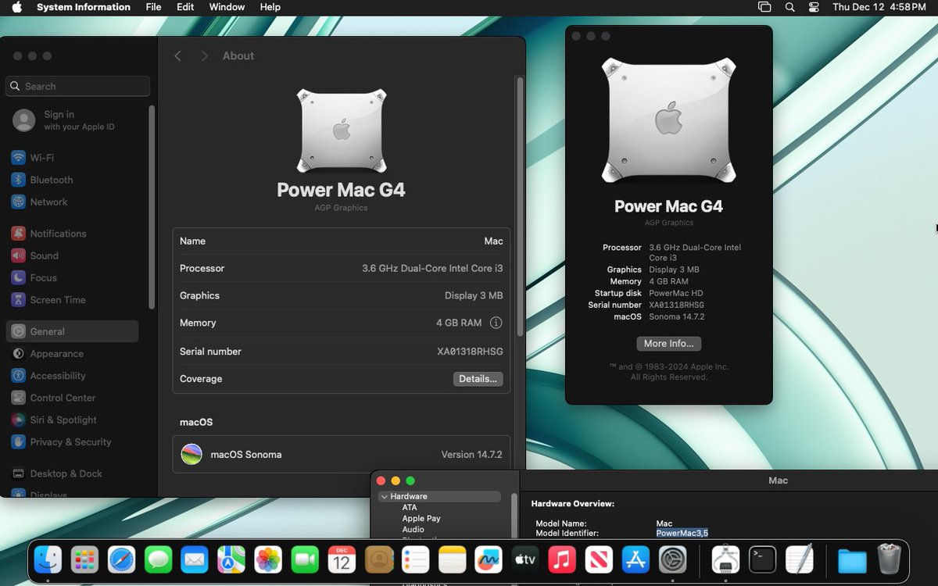
Task: Launch Freeform from the Dock
Action: [x=489, y=559]
